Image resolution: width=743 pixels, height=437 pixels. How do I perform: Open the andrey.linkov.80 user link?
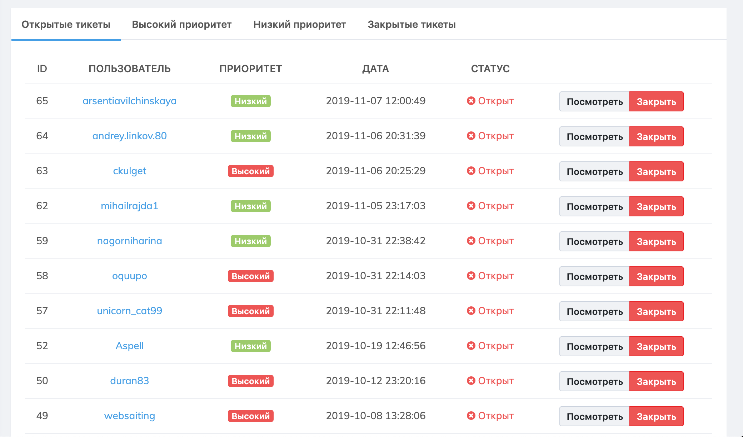[x=129, y=136]
